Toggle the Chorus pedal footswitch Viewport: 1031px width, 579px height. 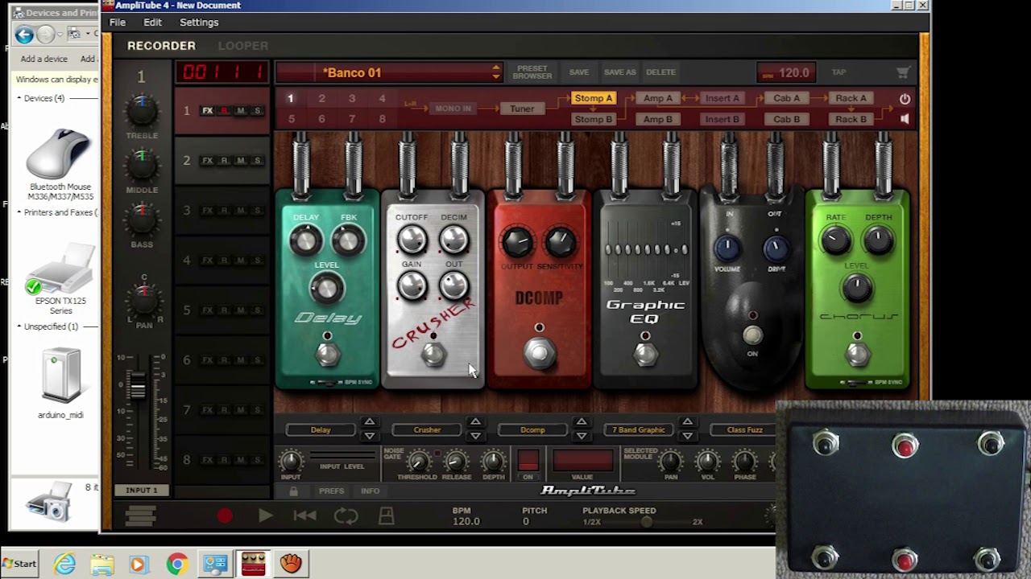click(x=857, y=354)
